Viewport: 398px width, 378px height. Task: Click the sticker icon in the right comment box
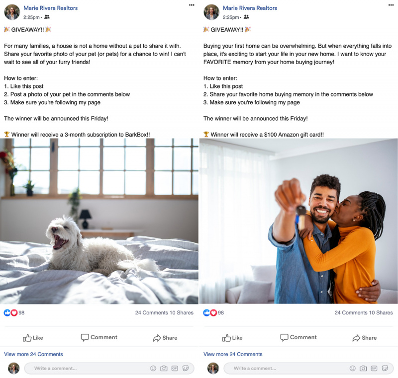coord(385,369)
